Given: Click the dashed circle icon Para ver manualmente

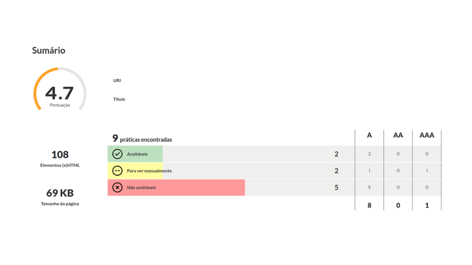Looking at the screenshot, I should point(118,171).
